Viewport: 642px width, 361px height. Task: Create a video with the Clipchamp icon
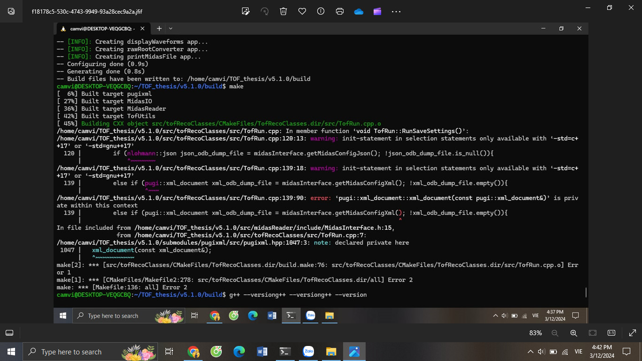click(x=377, y=11)
